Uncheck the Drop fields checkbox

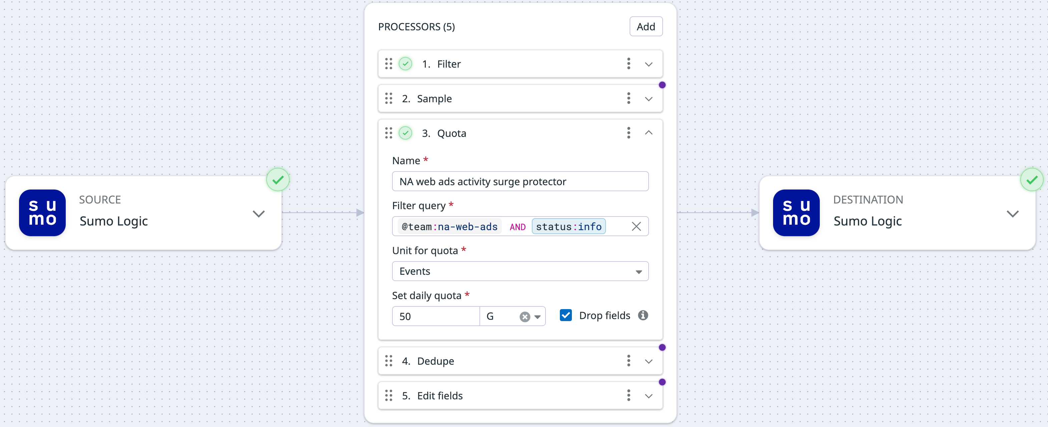point(566,315)
